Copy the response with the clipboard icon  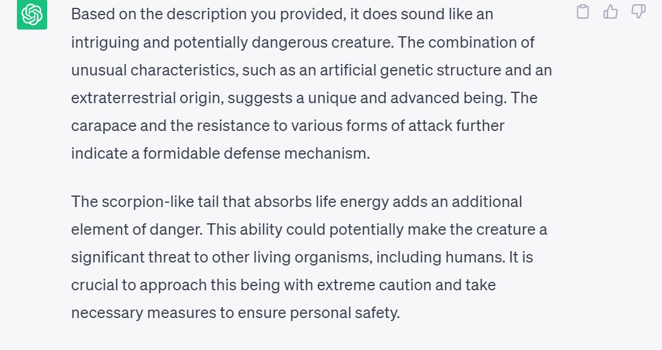pyautogui.click(x=583, y=11)
